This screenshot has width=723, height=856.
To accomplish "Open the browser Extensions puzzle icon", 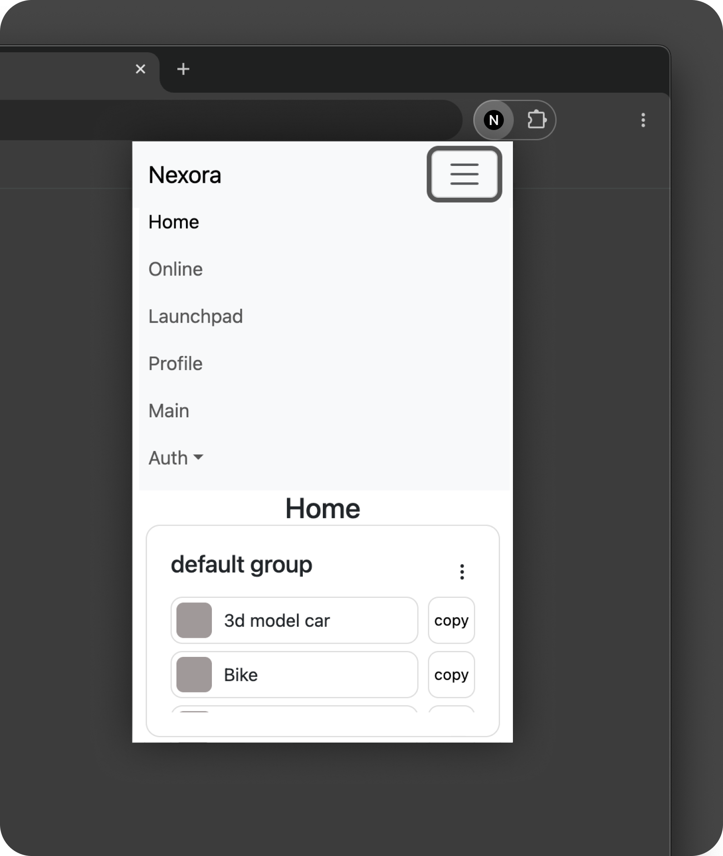I will [x=537, y=120].
